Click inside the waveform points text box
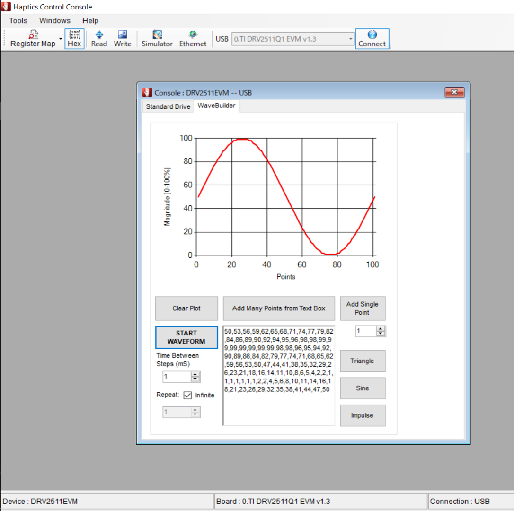 [279, 376]
